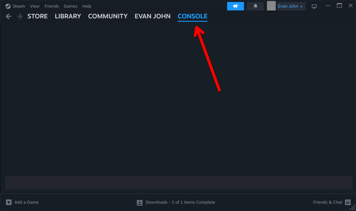Screen dimensions: 356x211
Task: Switch to Big Picture mode icon
Action: point(314,6)
